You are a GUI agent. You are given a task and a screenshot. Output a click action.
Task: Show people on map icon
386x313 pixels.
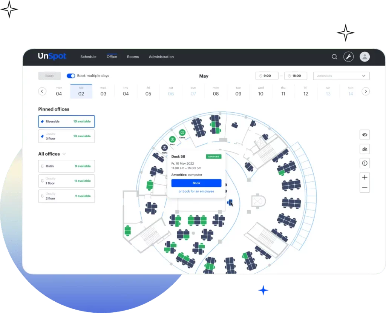click(365, 149)
